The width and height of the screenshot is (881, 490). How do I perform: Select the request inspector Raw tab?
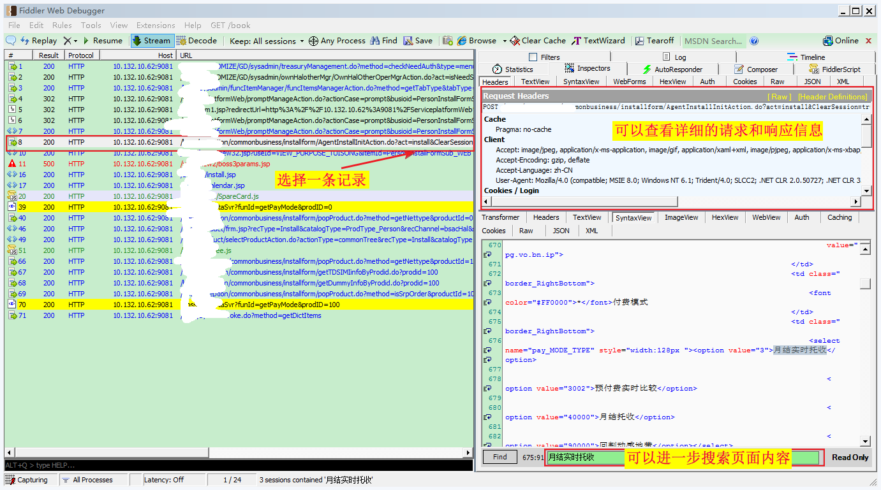tap(777, 82)
